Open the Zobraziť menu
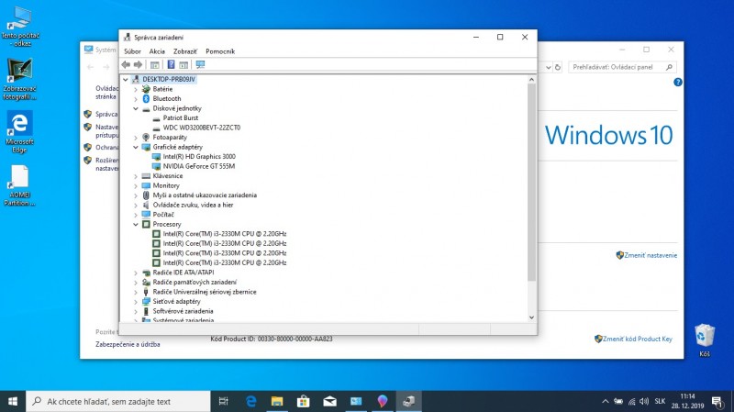 coord(185,51)
